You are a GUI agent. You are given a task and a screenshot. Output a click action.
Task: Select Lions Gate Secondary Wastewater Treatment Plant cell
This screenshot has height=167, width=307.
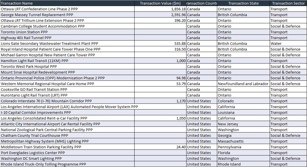67,44
